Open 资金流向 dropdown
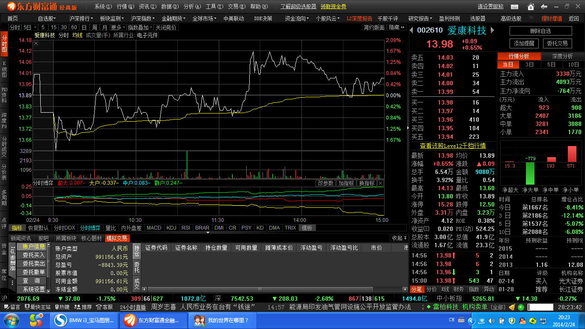 point(297,18)
